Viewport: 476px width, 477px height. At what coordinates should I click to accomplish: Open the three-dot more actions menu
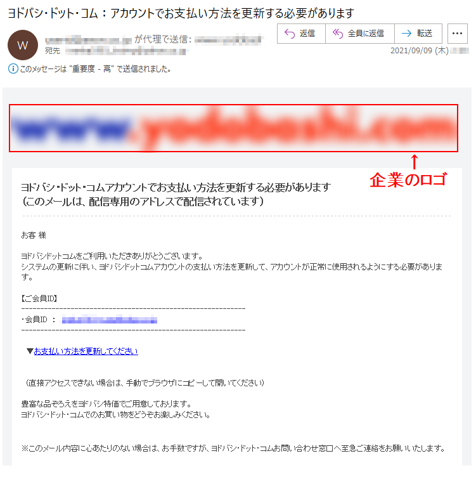click(457, 34)
